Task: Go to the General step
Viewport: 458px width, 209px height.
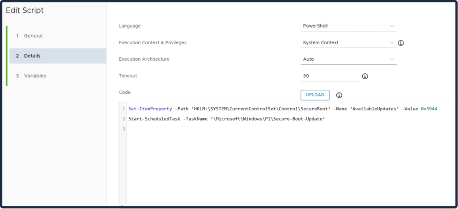Action: tap(33, 36)
